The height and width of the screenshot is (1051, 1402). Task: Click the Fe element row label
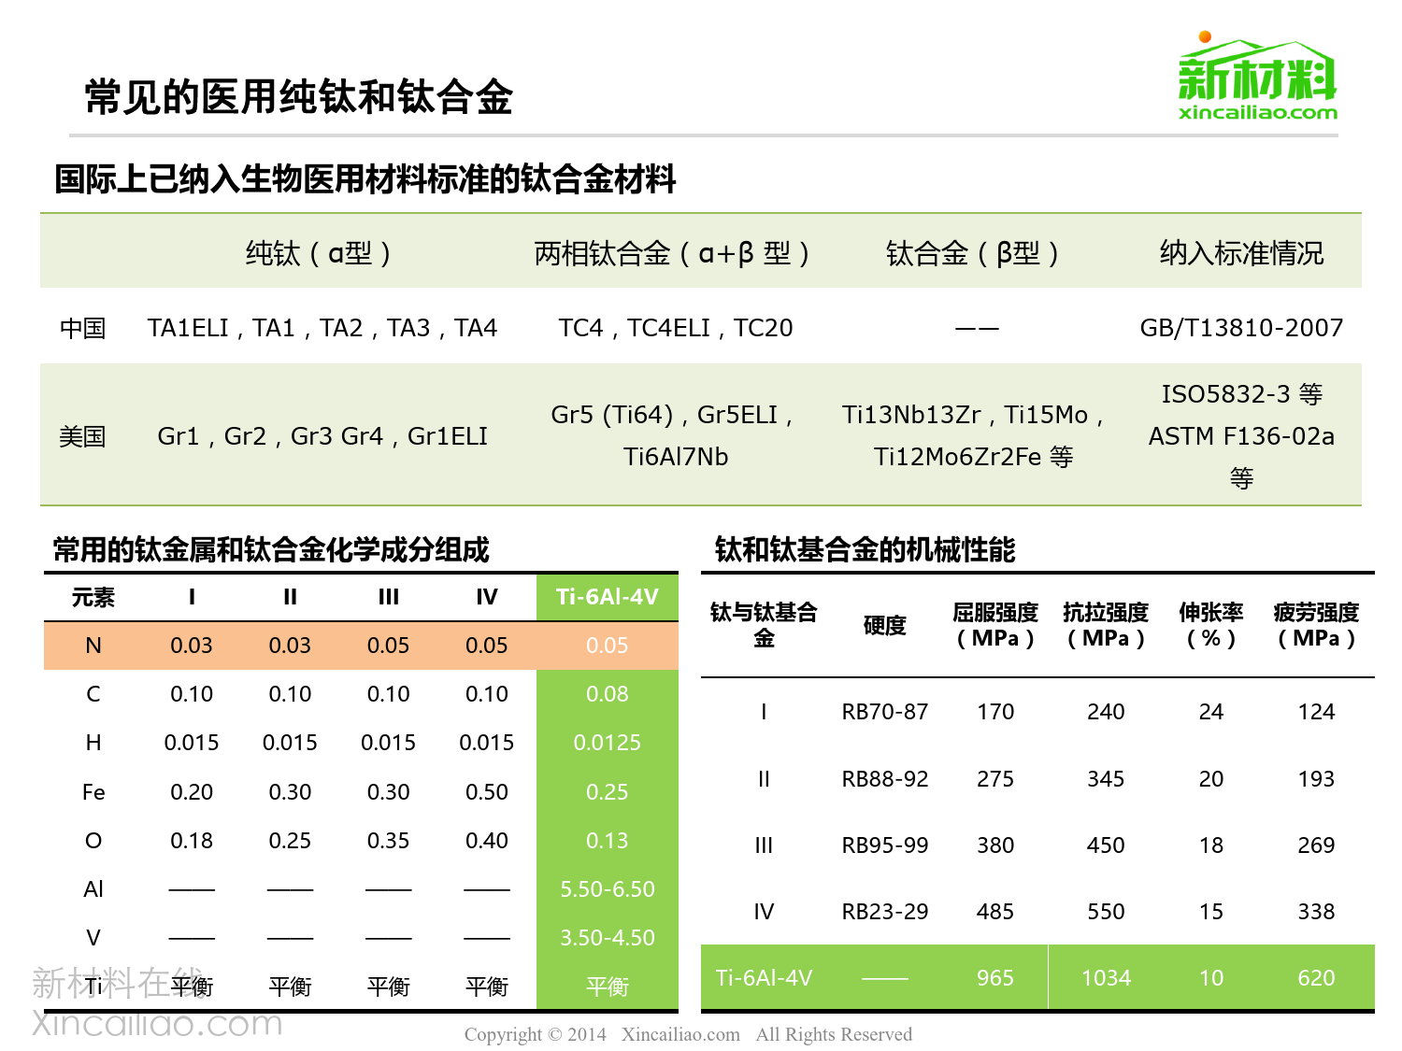(93, 792)
